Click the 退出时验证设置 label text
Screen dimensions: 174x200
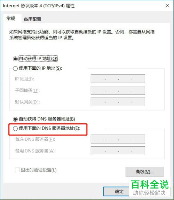39,170
